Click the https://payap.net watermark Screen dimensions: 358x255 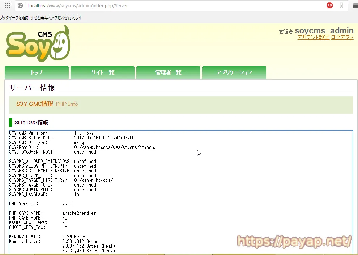[x=294, y=241]
